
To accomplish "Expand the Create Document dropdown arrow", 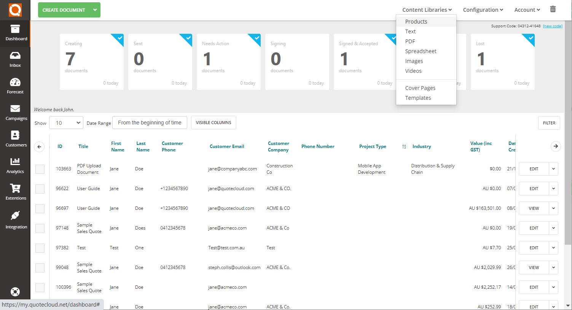I will coord(95,10).
